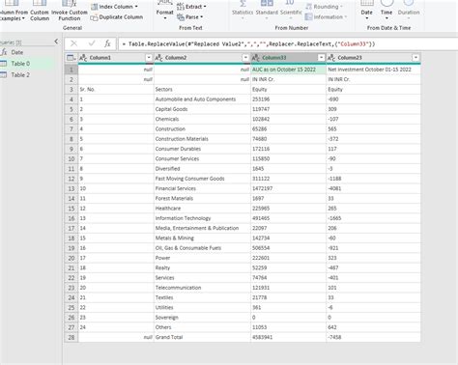Image resolution: width=458 pixels, height=365 pixels.
Task: Open the table options menu icon
Action: tap(71, 58)
